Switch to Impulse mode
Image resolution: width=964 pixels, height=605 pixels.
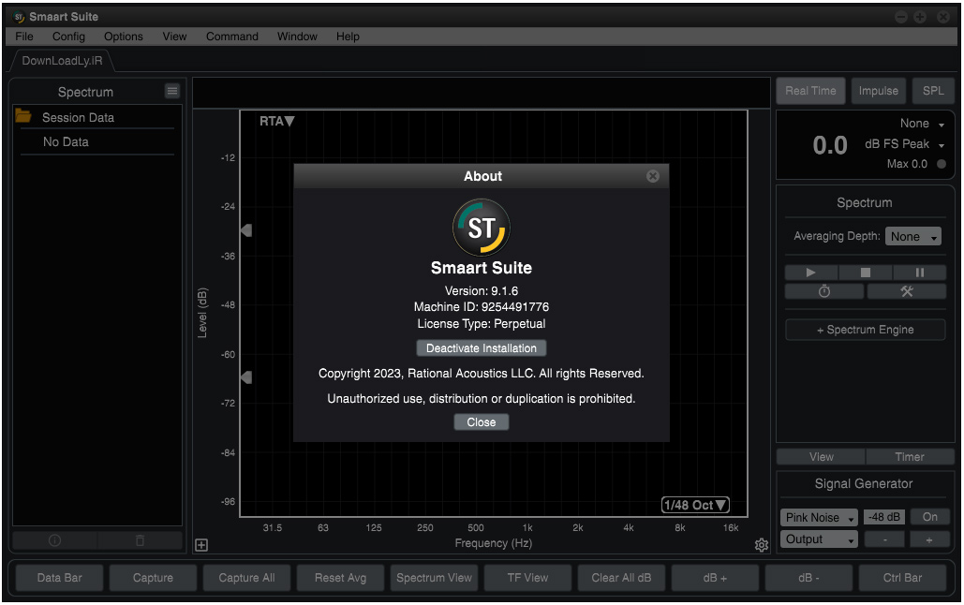pos(878,91)
